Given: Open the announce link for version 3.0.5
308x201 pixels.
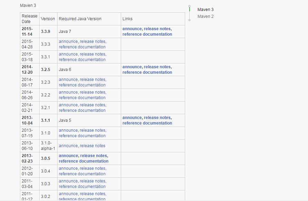Looking at the screenshot, I should click(68, 156).
